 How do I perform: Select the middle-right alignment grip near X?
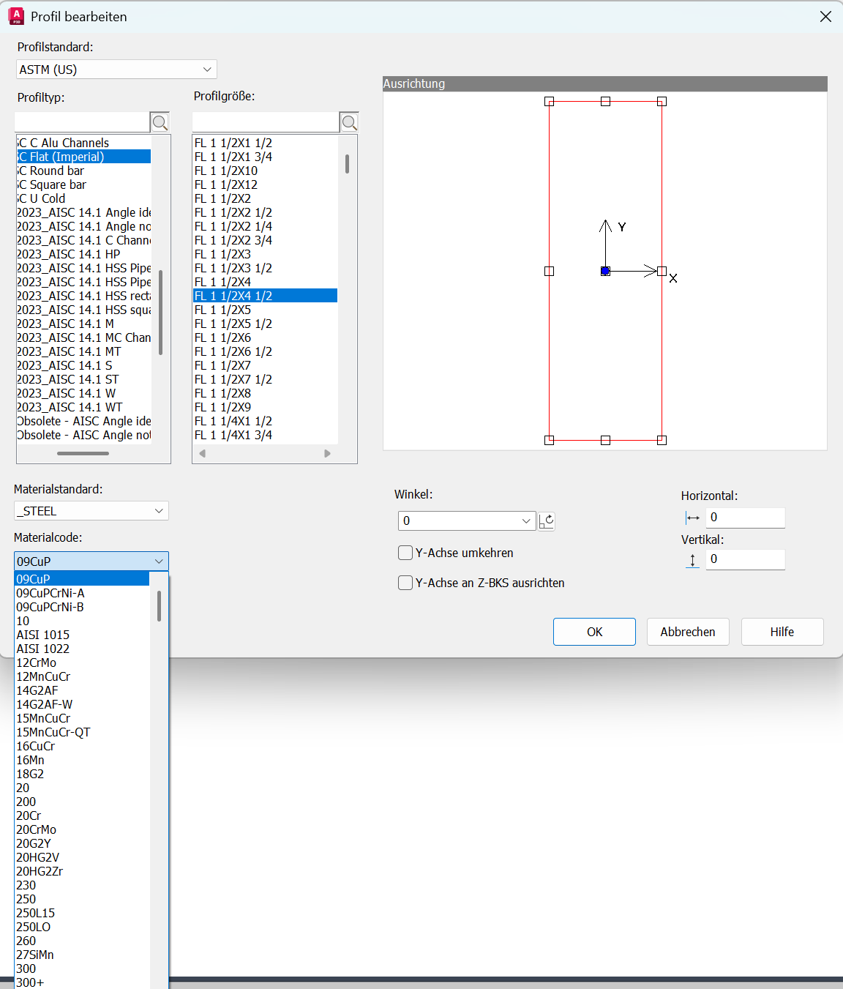click(x=662, y=271)
